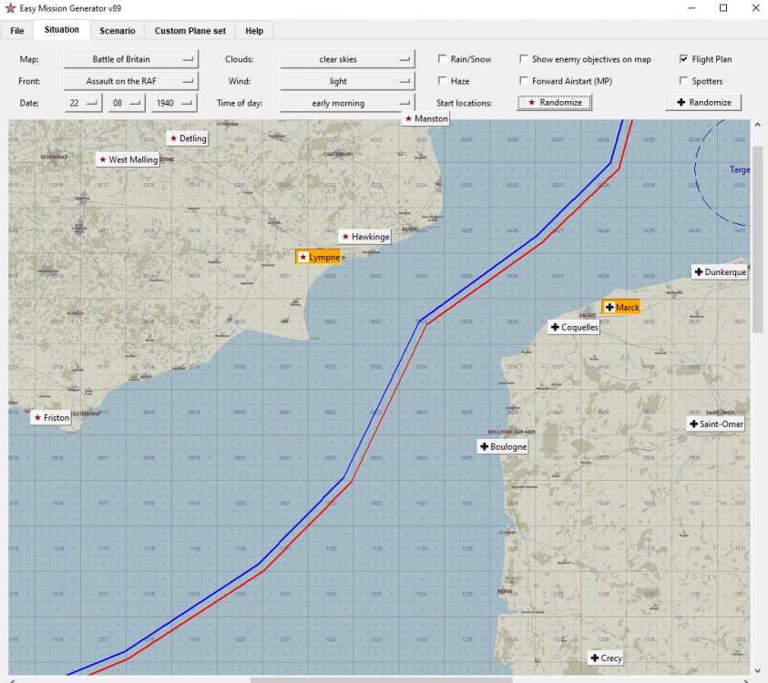Open the File menu

click(x=17, y=31)
